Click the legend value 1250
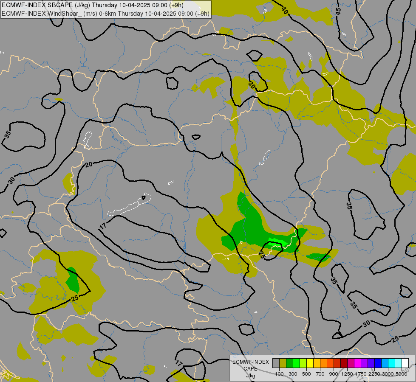416x382 pixels. tap(347, 374)
